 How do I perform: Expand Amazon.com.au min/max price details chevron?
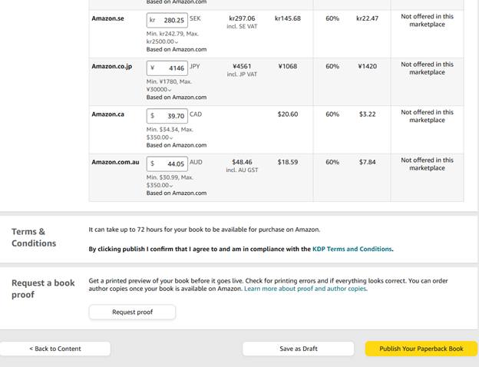pos(171,186)
